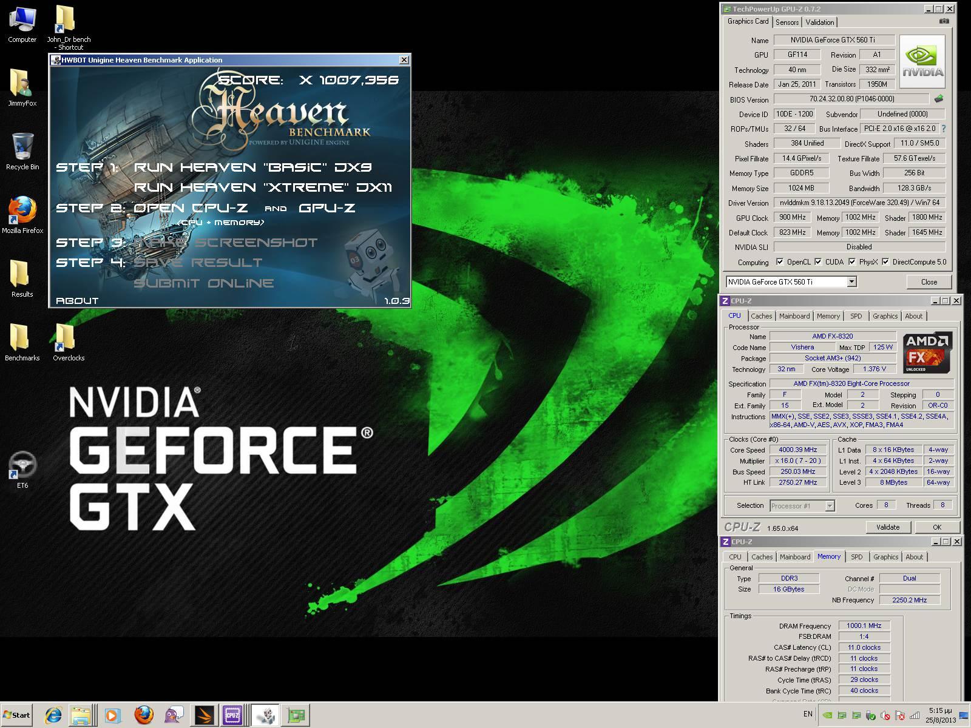Switch to the Sensors tab in GPU-Z
This screenshot has height=728, width=971.
[x=787, y=22]
